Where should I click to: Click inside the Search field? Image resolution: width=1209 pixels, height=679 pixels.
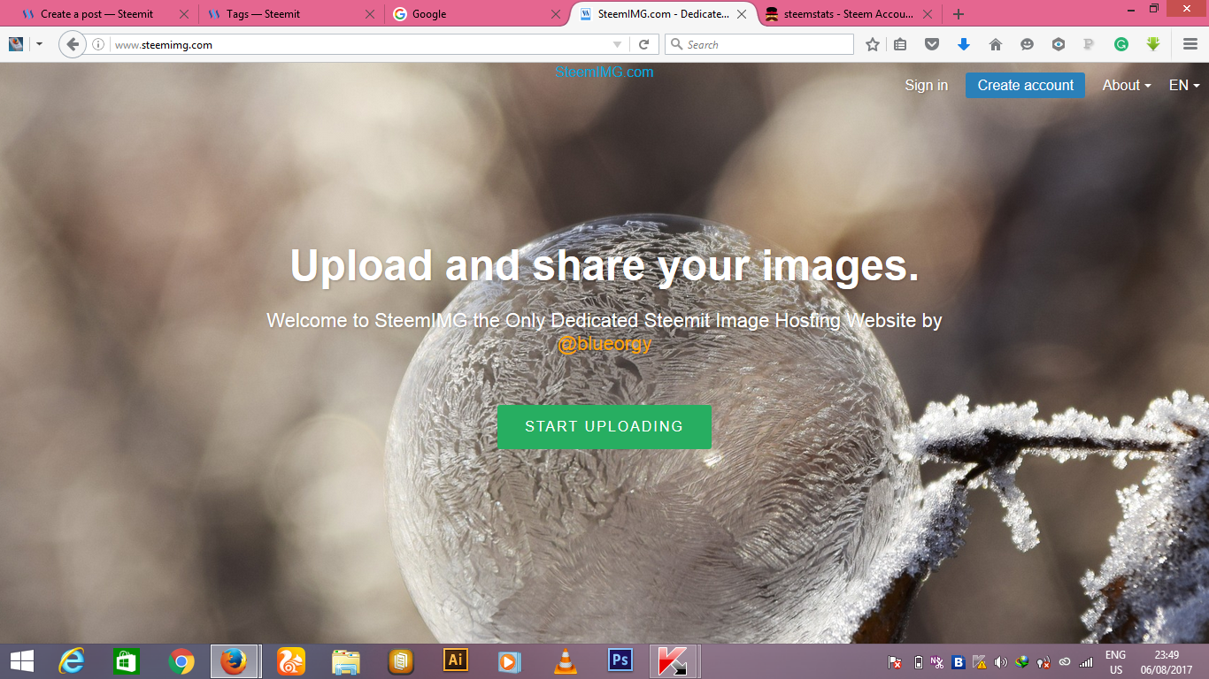click(759, 43)
